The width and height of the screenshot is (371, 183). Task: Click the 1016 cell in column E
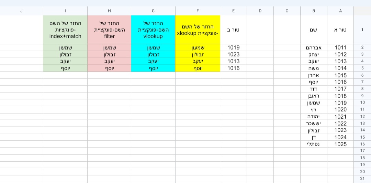(x=233, y=68)
